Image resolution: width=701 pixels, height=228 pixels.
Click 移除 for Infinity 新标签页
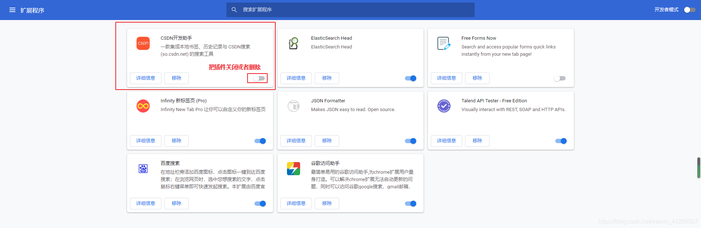pyautogui.click(x=176, y=141)
